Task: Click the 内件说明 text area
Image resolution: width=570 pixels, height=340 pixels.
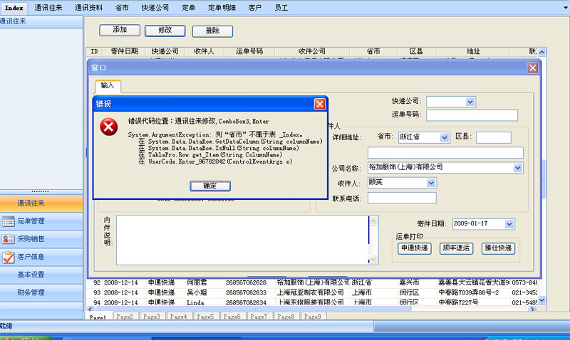Action: (243, 240)
